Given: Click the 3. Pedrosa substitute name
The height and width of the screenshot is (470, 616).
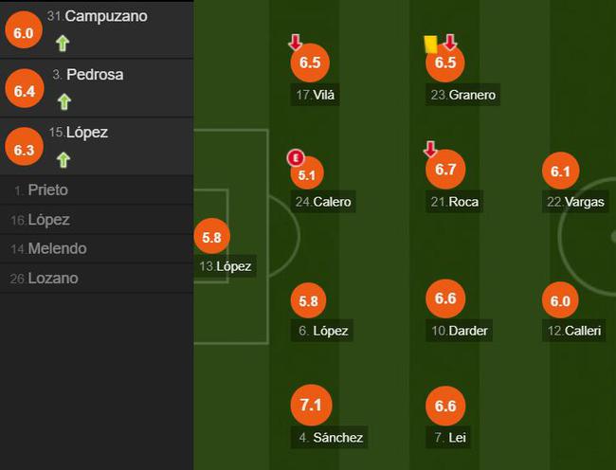Looking at the screenshot, I should click(88, 74).
